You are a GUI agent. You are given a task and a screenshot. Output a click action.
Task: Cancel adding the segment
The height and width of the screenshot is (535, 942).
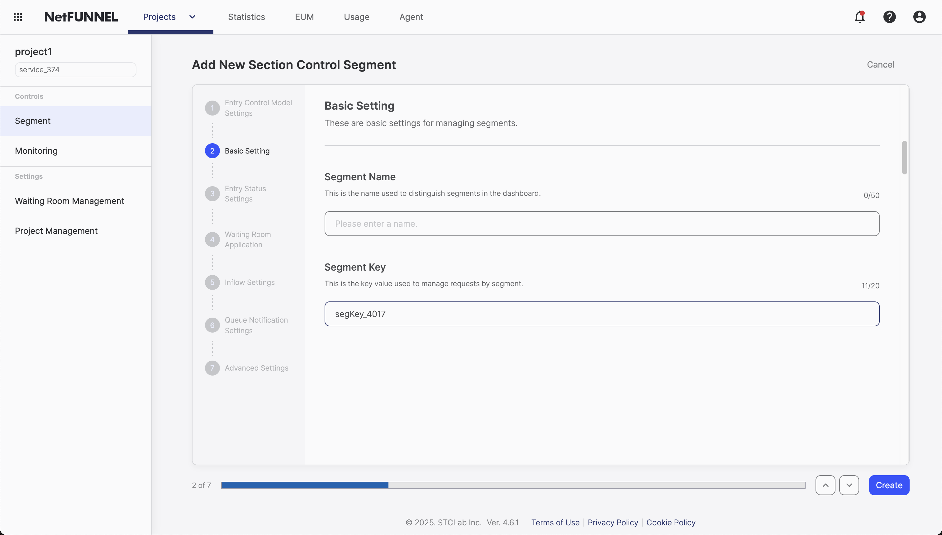tap(881, 64)
